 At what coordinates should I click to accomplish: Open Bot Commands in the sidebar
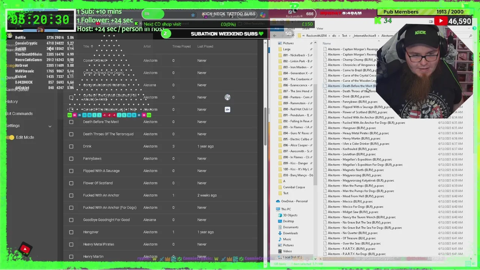pos(19,114)
